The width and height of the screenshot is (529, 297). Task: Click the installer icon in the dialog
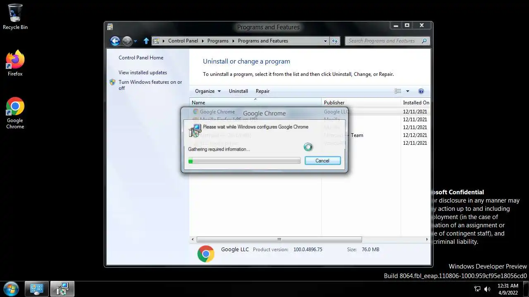point(195,130)
